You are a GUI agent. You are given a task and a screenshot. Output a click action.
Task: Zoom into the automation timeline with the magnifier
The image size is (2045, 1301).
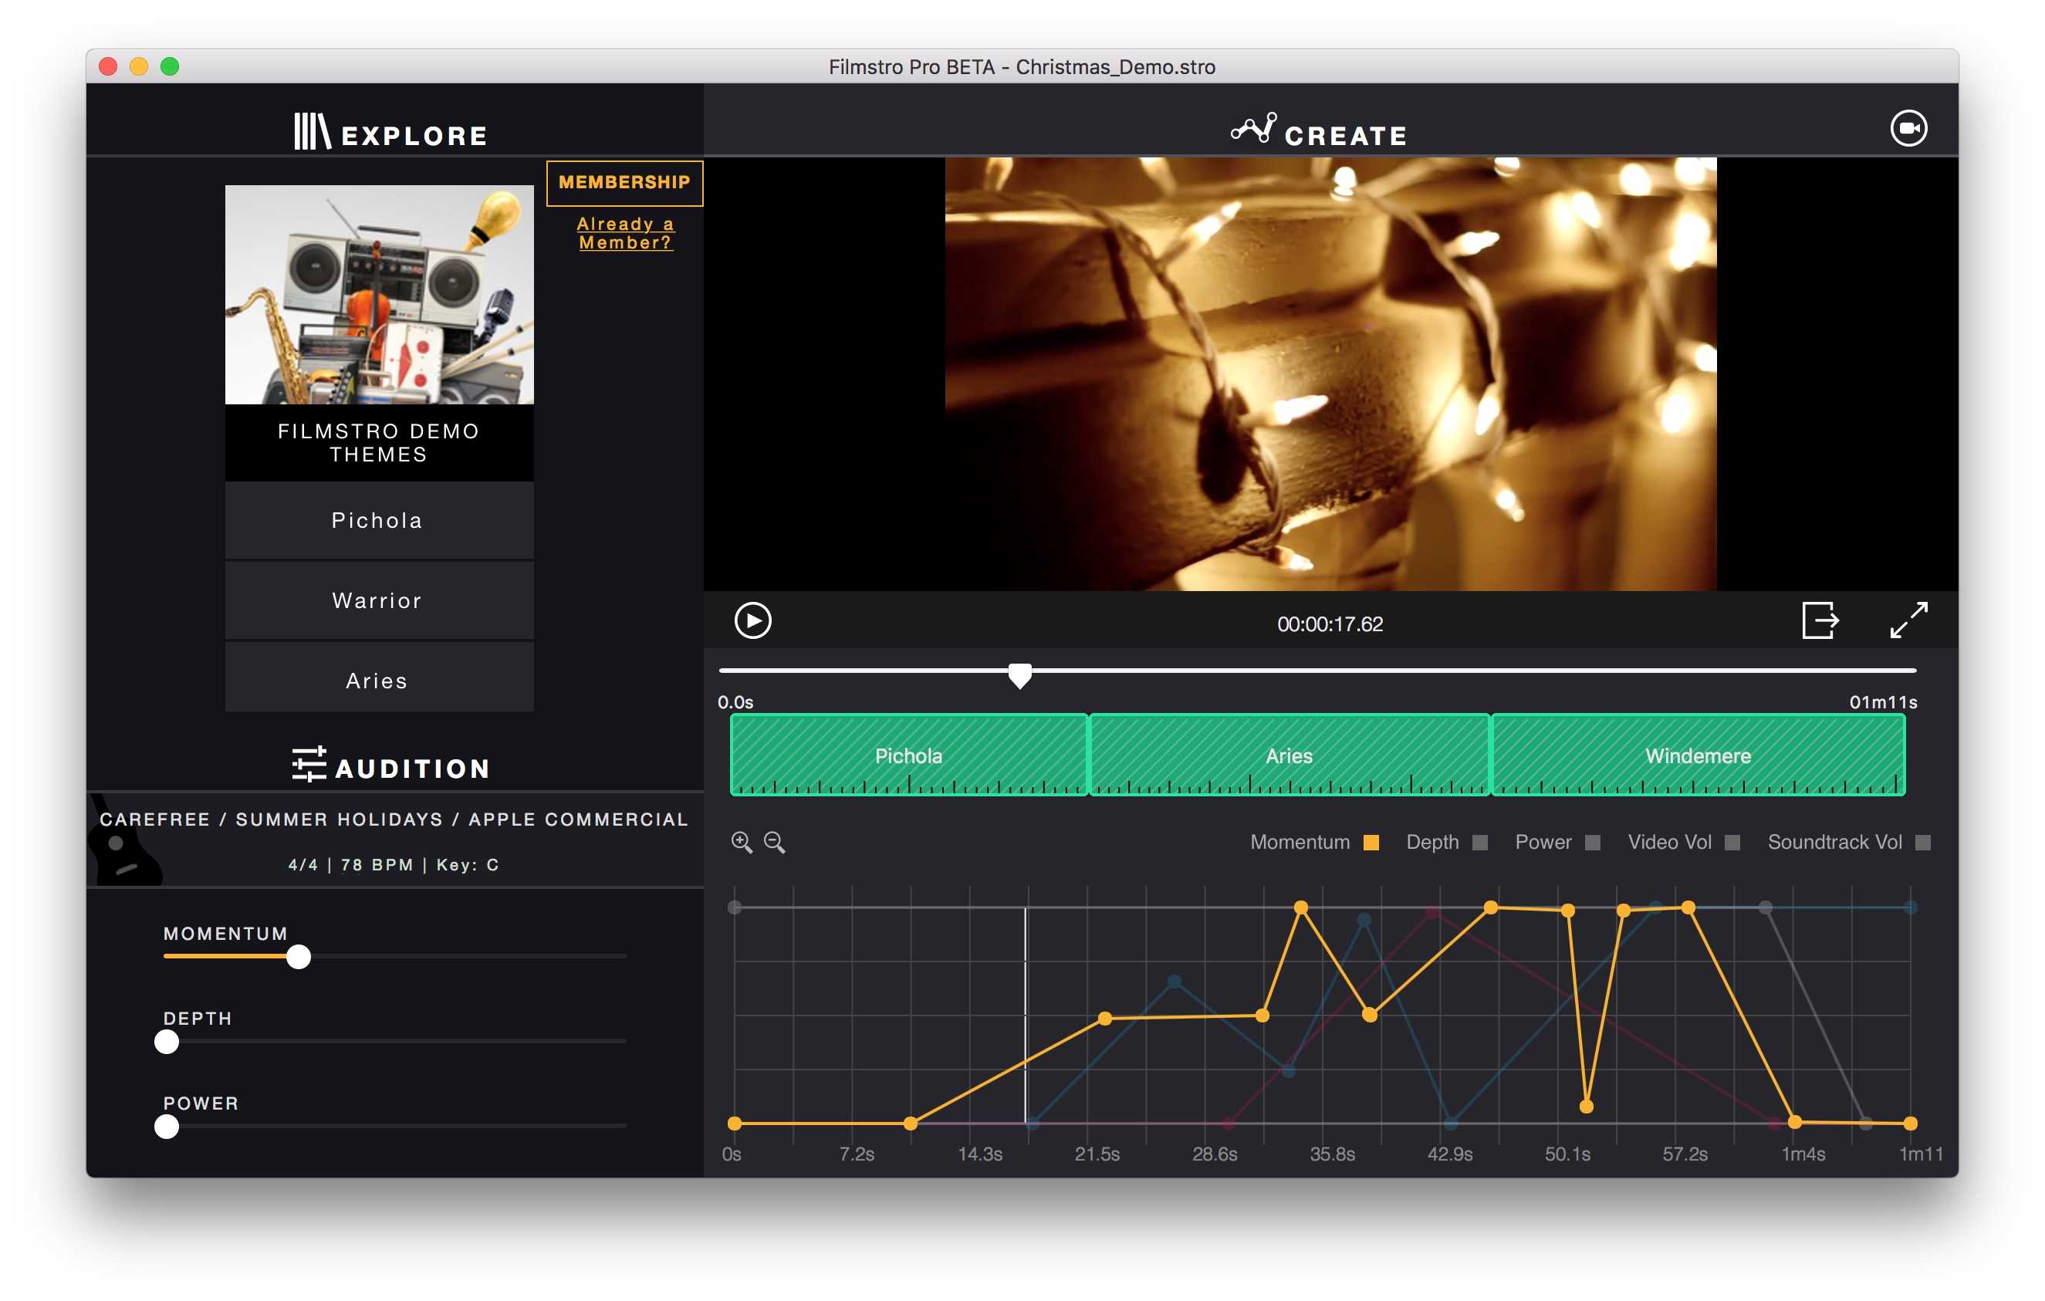[x=742, y=842]
